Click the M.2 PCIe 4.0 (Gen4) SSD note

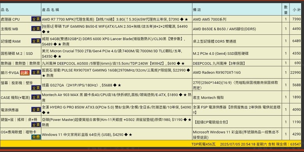[x=221, y=53]
